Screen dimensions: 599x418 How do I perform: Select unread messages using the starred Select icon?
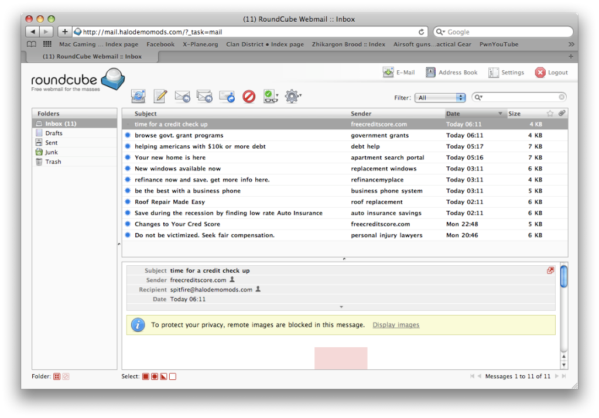155,376
